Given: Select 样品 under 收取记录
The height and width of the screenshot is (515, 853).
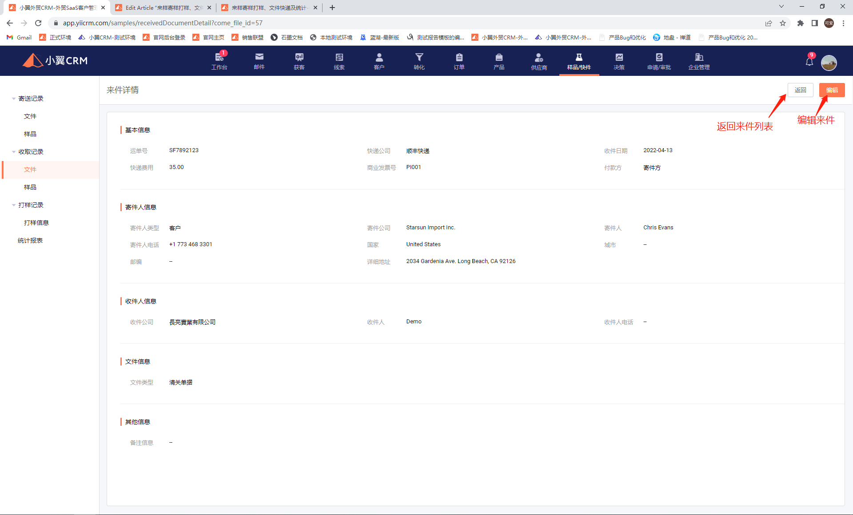Looking at the screenshot, I should point(30,187).
